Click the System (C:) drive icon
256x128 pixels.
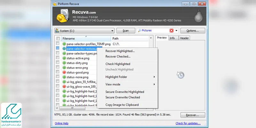coord(57,30)
